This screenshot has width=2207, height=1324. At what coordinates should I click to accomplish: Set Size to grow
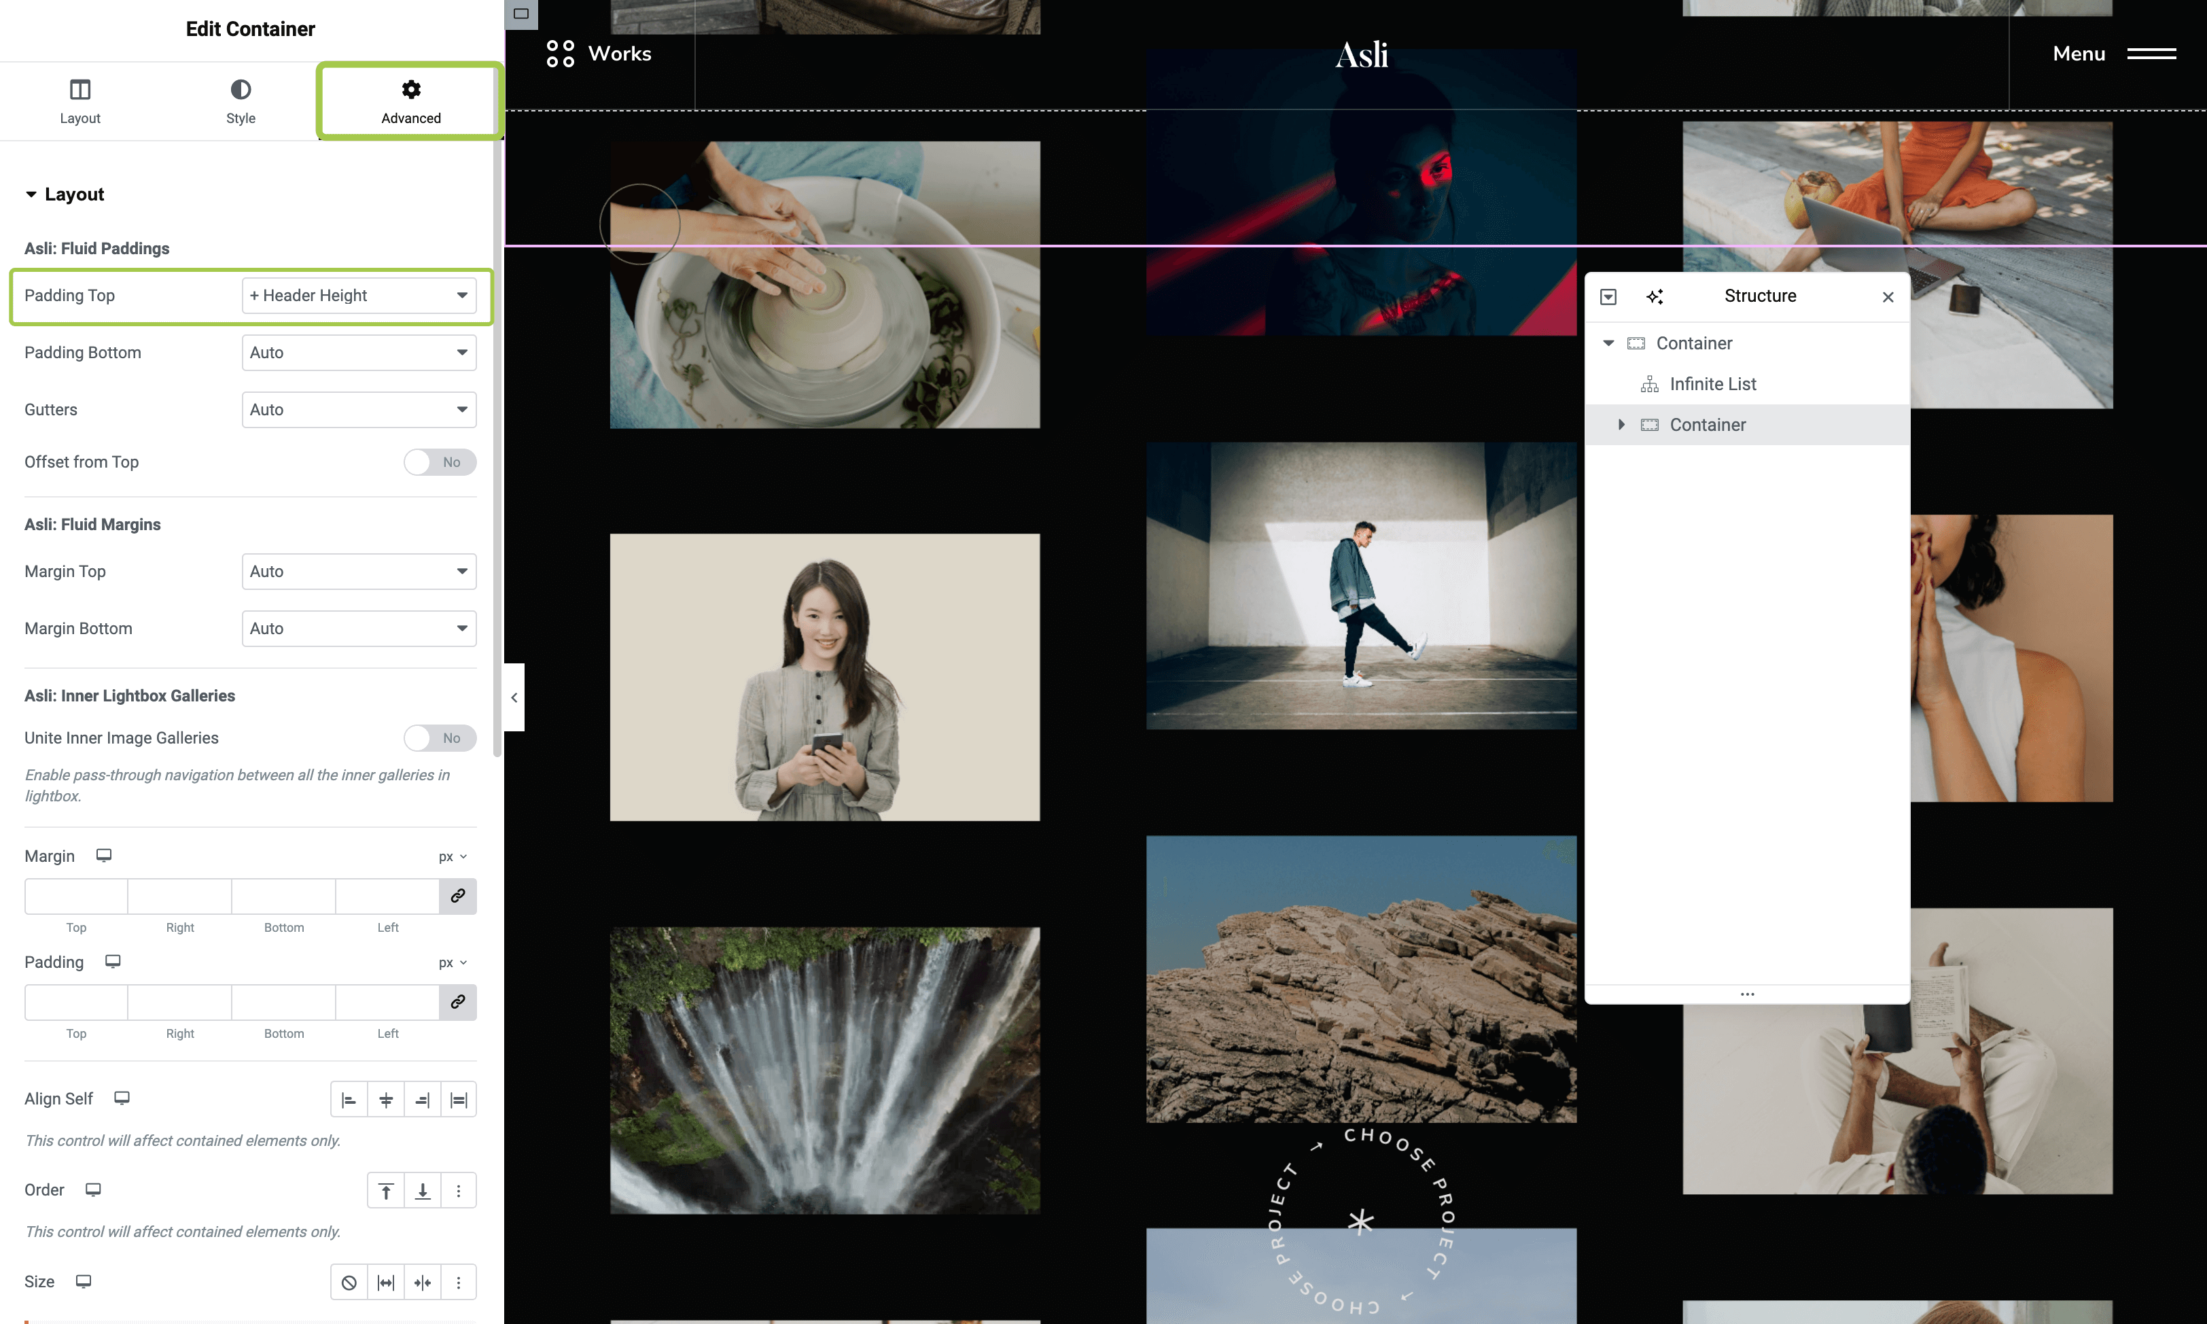(x=385, y=1283)
